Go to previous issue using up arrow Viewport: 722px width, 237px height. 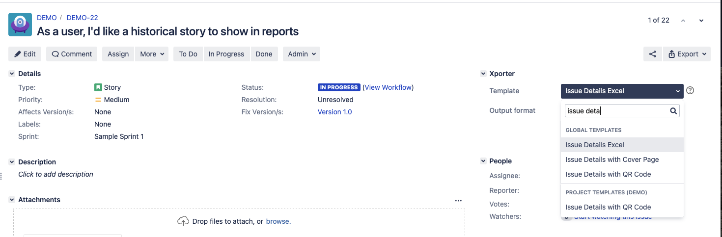(683, 21)
